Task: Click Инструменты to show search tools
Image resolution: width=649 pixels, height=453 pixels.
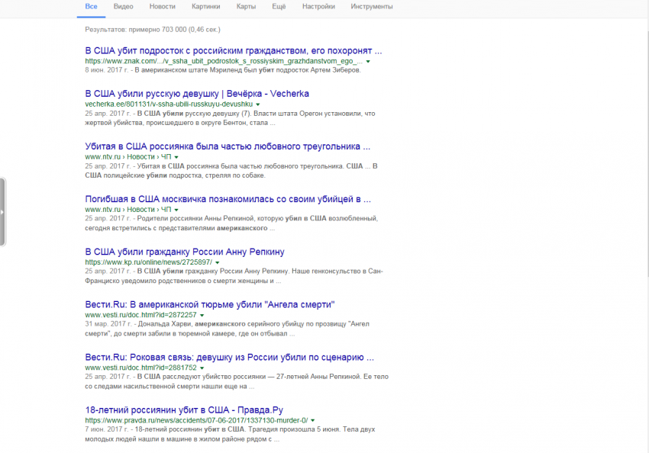Action: pos(372,7)
